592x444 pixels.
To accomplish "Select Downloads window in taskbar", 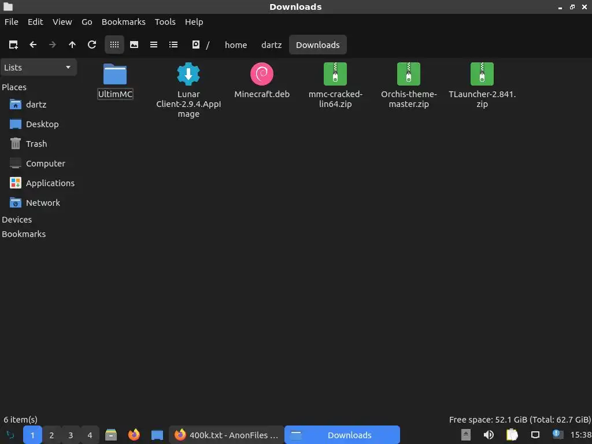I will click(x=342, y=435).
